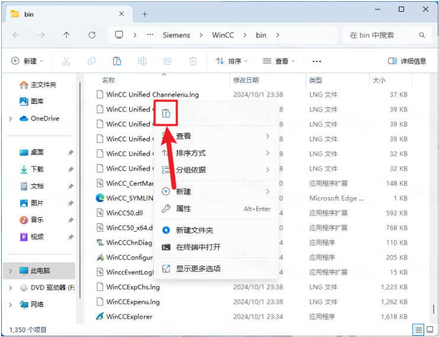Open 桌面 desktop in sidebar

[31, 152]
